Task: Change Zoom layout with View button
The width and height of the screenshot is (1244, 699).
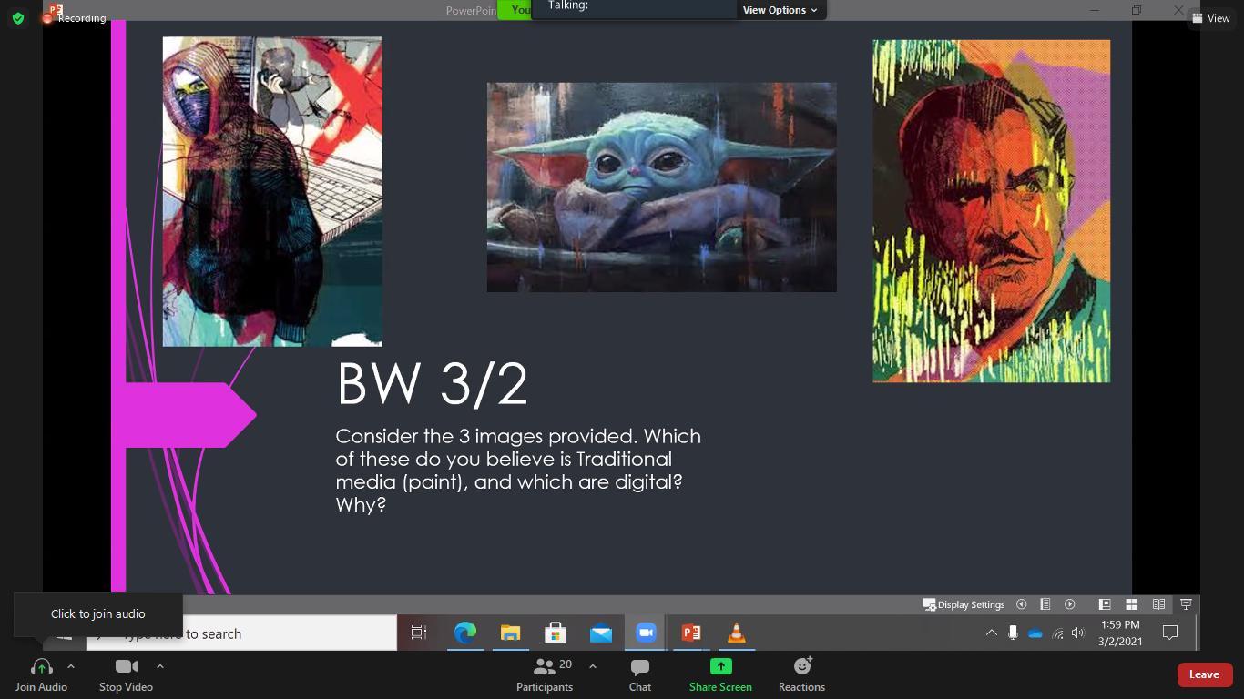Action: (x=1211, y=18)
